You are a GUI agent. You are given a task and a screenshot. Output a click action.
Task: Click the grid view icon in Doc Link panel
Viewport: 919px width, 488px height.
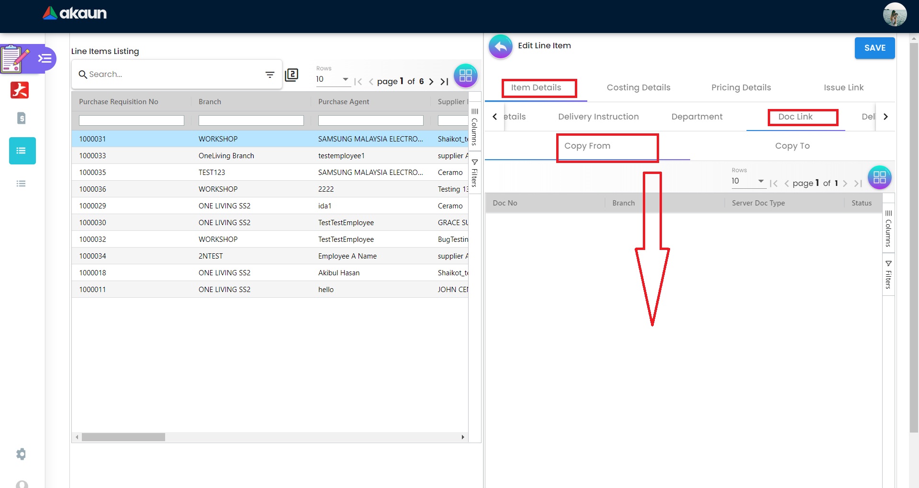click(879, 177)
